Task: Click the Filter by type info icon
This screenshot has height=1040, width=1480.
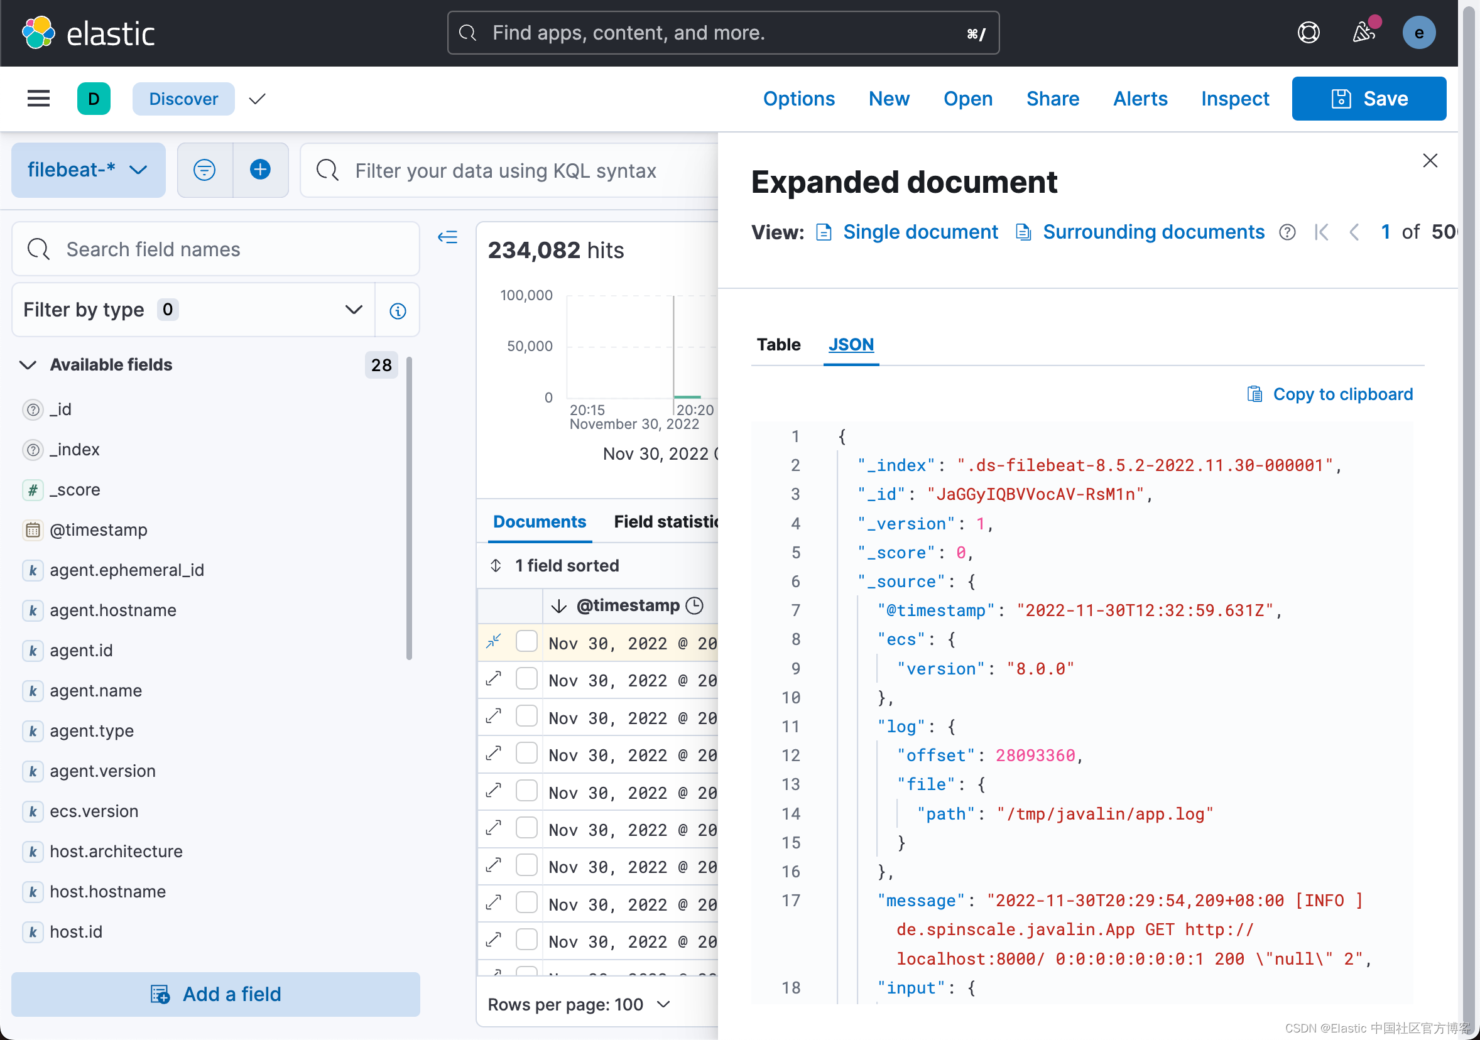Action: 398,311
